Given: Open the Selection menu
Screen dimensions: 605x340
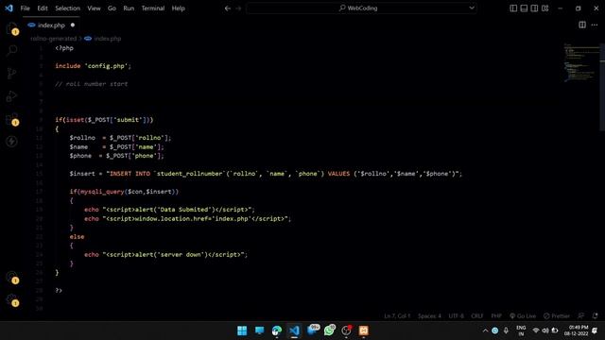Looking at the screenshot, I should tap(67, 8).
